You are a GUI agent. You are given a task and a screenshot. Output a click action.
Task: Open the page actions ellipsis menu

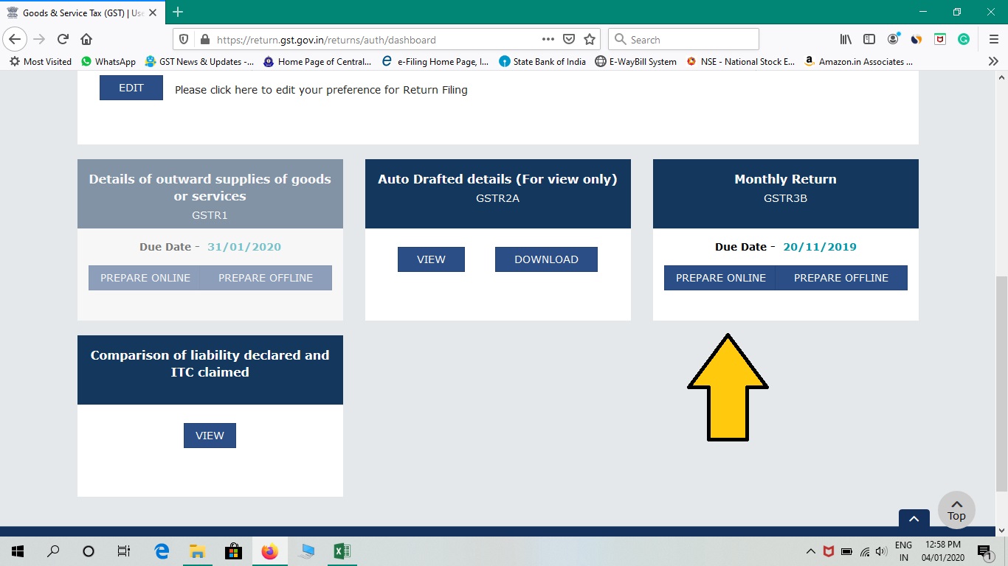[x=548, y=39]
